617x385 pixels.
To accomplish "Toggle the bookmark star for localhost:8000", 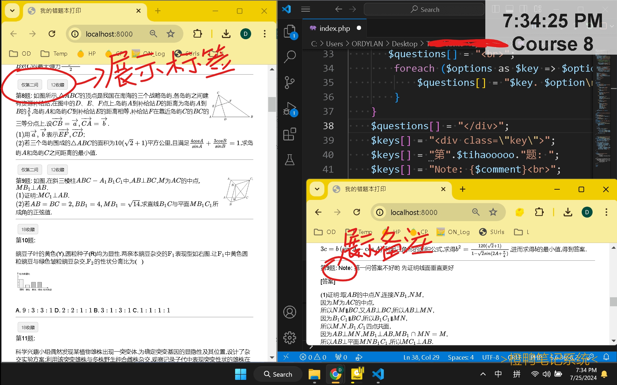I will pyautogui.click(x=171, y=33).
